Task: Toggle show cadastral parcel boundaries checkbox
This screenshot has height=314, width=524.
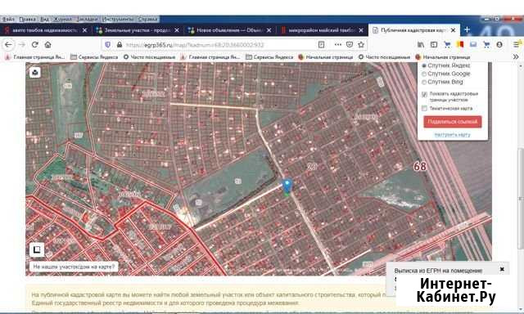Action: [x=424, y=95]
